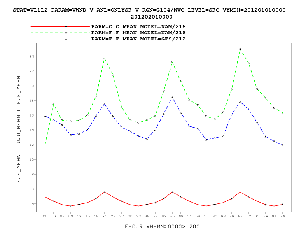Click x-axis tick label 72
The width and height of the screenshot is (308, 238).
click(x=248, y=216)
